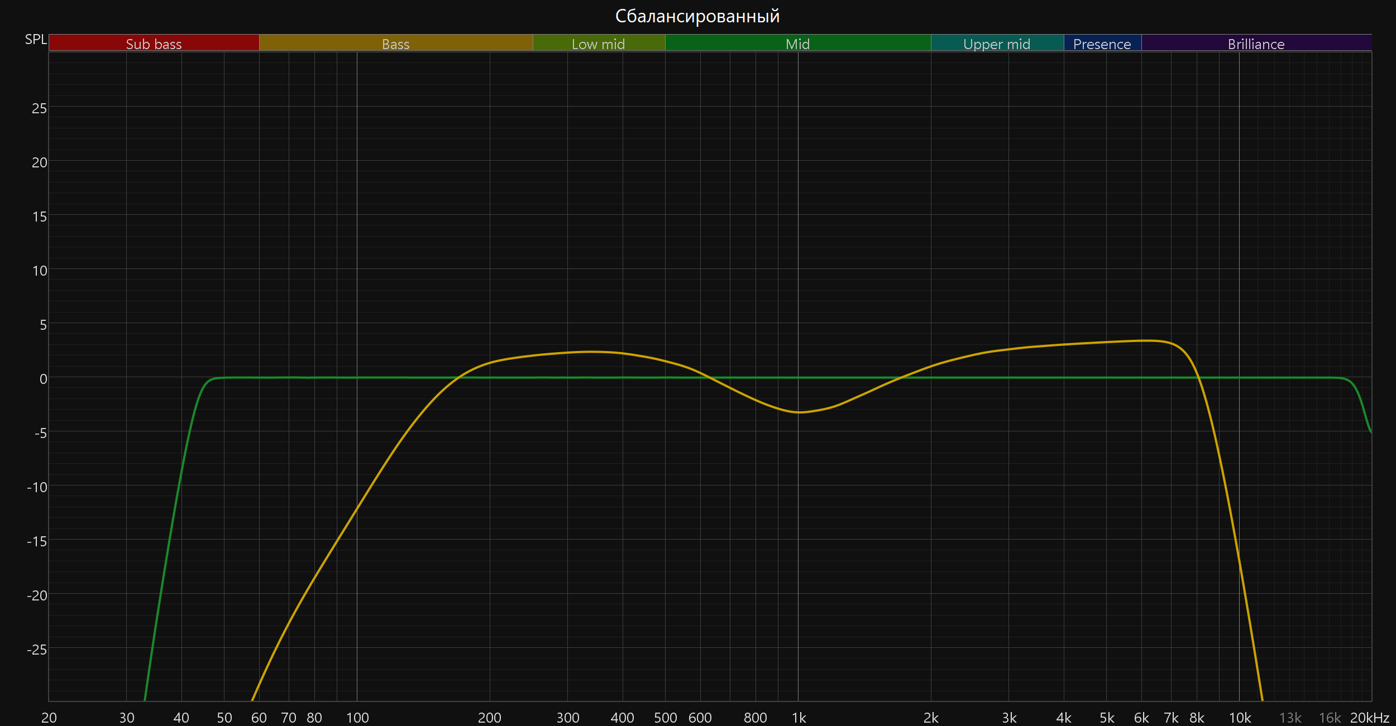Click the 20 Hz axis label
This screenshot has width=1396, height=726.
click(x=49, y=718)
